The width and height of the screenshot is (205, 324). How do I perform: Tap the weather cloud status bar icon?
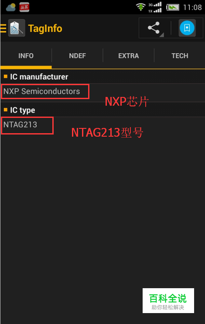pos(11,7)
